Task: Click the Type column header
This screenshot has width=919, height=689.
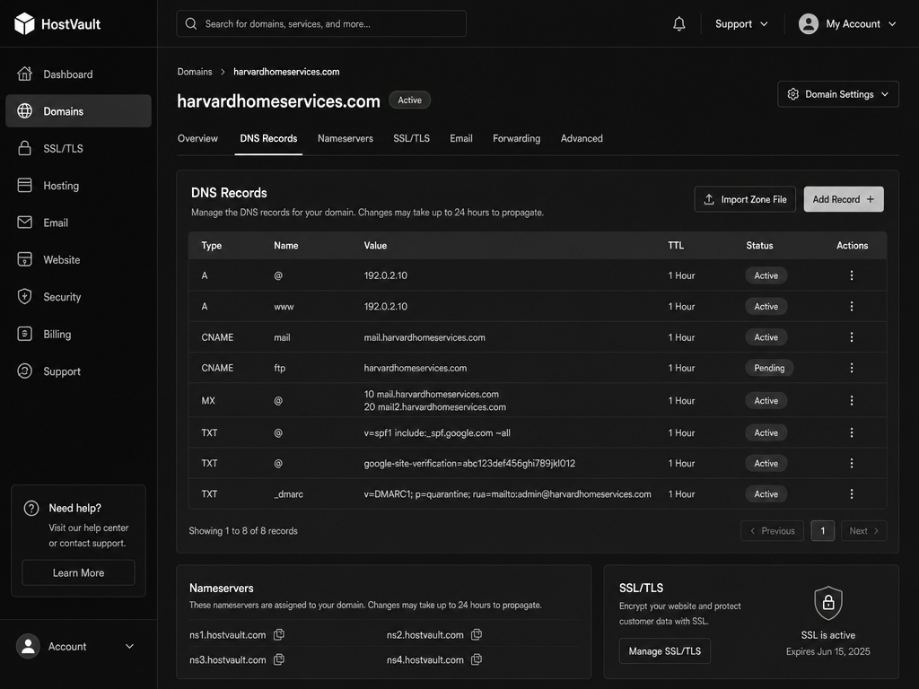Action: [x=212, y=246]
